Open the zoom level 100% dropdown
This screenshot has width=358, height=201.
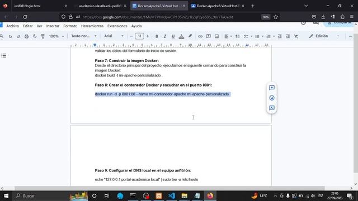(56, 36)
